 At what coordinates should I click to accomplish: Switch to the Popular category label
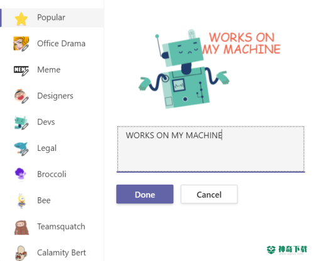click(x=51, y=18)
